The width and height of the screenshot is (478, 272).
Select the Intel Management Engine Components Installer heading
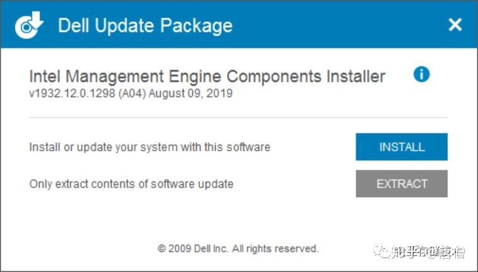click(207, 77)
